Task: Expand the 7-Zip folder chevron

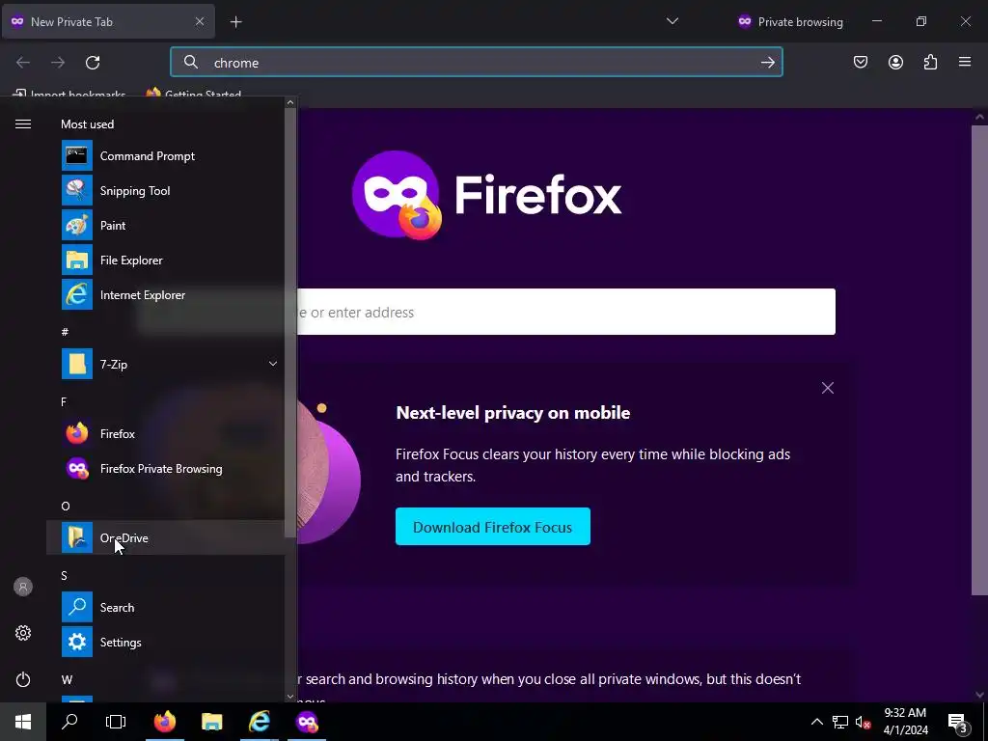Action: click(x=273, y=364)
